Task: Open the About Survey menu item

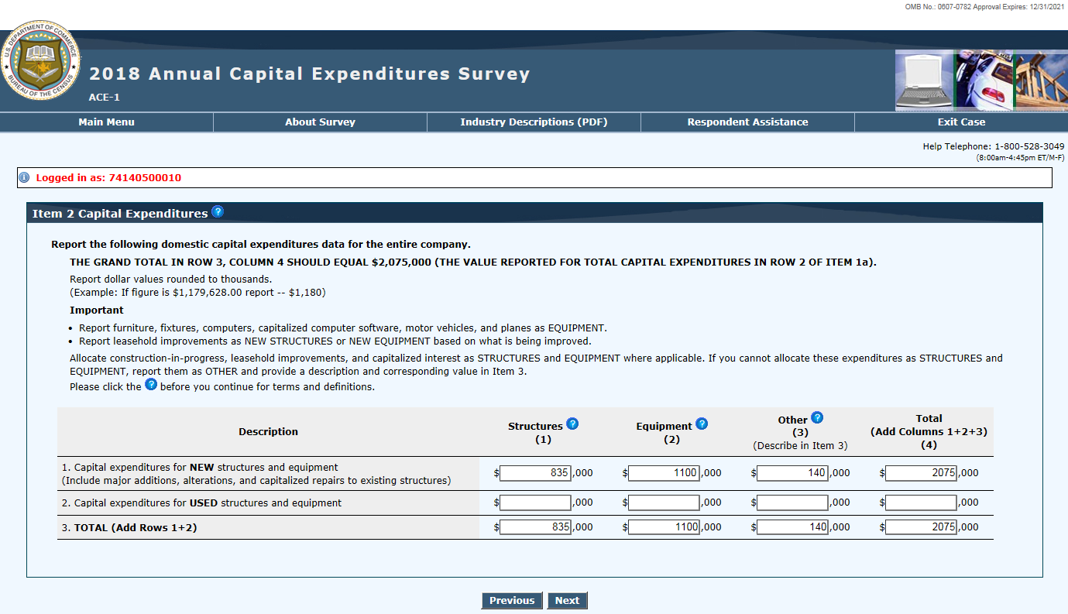Action: pyautogui.click(x=320, y=122)
